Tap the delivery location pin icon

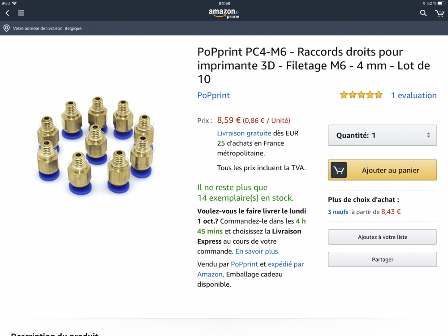tap(6, 28)
